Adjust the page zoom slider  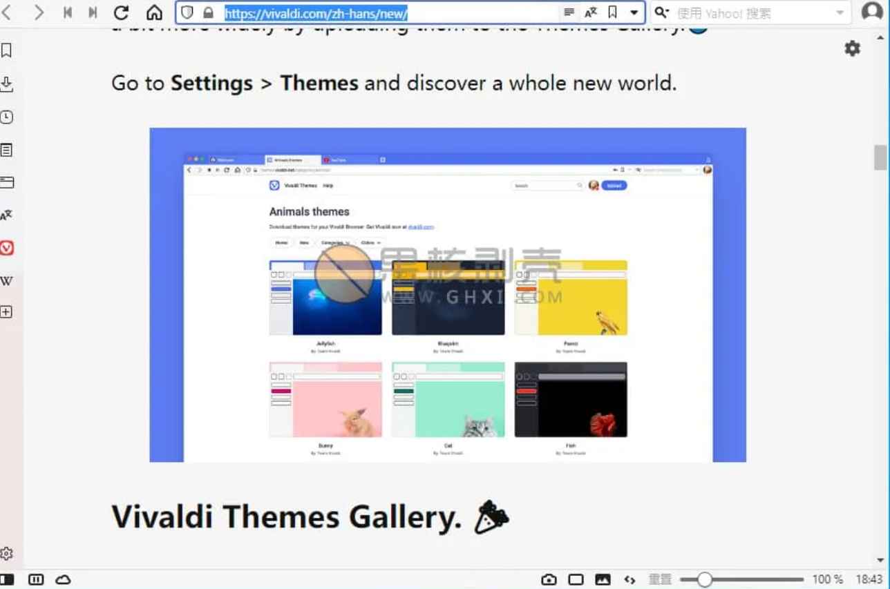coord(705,579)
